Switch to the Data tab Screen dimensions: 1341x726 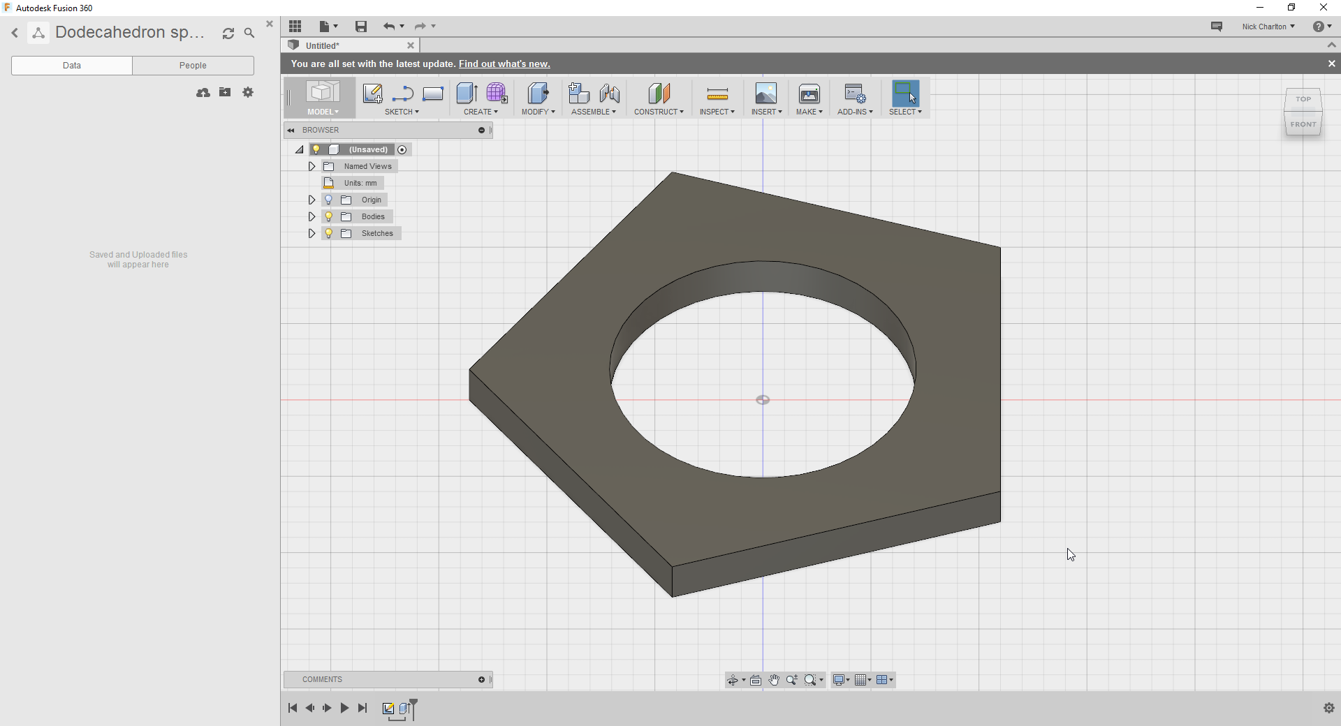(x=72, y=66)
